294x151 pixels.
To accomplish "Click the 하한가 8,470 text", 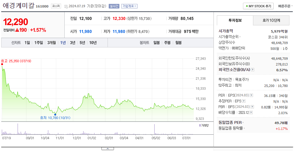I will (x=138, y=31).
